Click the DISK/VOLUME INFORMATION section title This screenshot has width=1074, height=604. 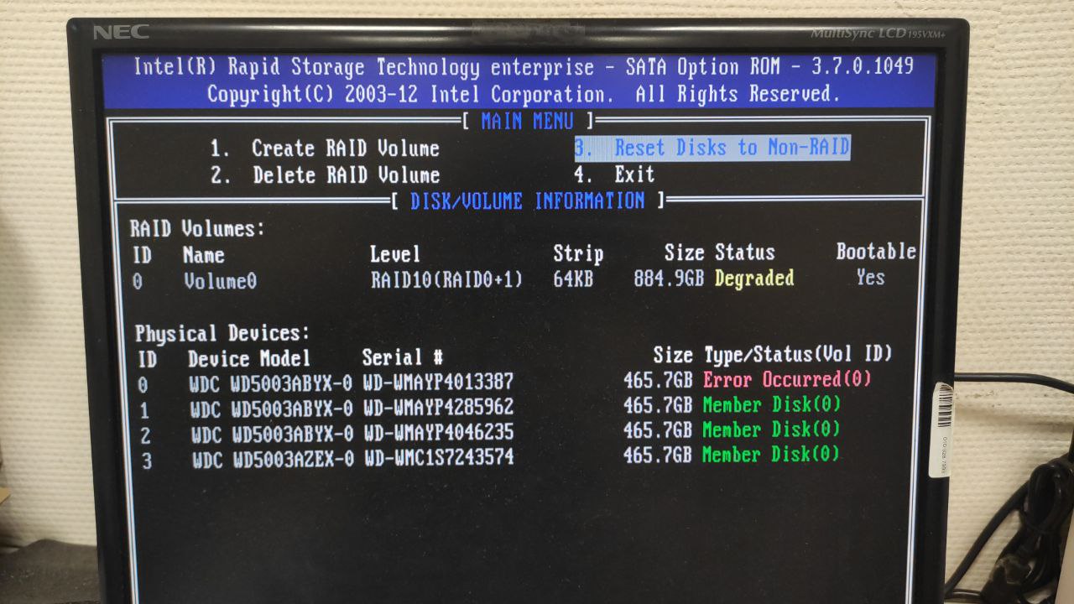(528, 200)
